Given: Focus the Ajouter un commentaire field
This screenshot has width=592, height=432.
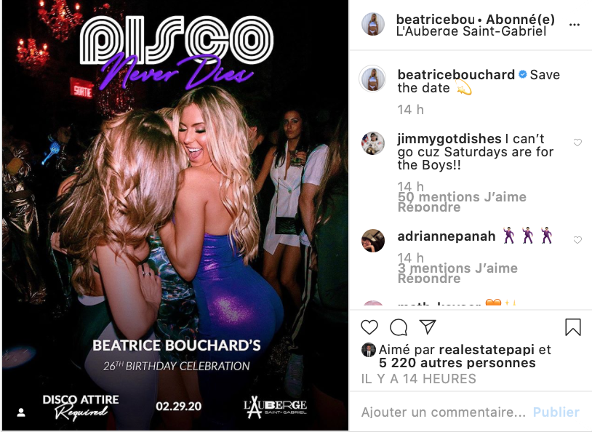Looking at the screenshot, I should pyautogui.click(x=444, y=412).
